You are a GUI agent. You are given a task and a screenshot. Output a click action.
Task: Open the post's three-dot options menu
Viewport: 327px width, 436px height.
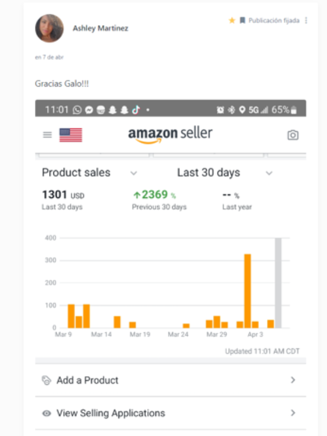pyautogui.click(x=306, y=21)
